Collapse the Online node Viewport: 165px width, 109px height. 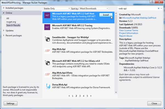coord(4,13)
